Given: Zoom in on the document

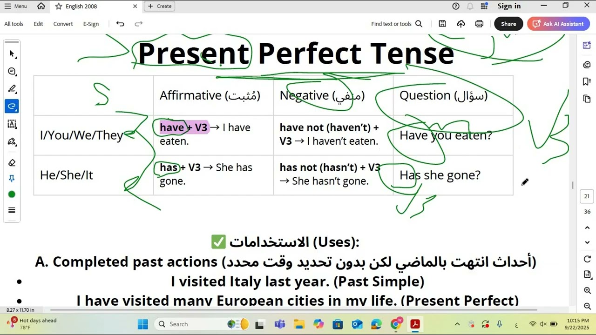Looking at the screenshot, I should coord(587,290).
